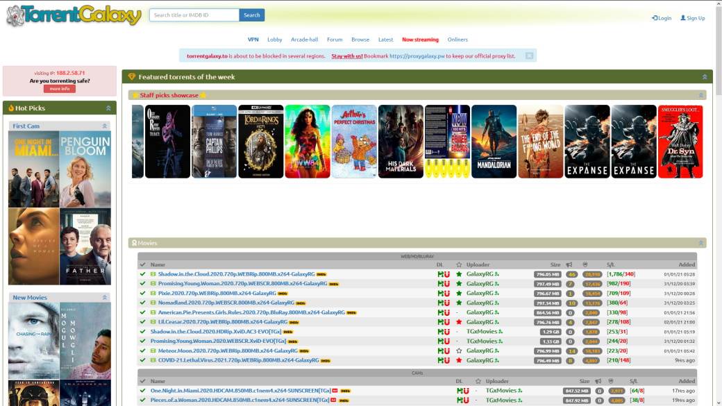Go to Now streaming in navigation
Image resolution: width=722 pixels, height=406 pixels.
click(420, 40)
